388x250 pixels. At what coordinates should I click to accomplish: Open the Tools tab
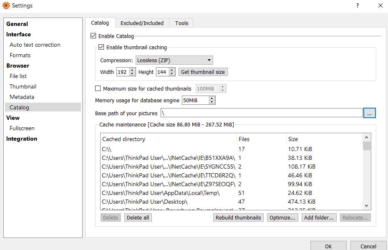click(x=181, y=23)
